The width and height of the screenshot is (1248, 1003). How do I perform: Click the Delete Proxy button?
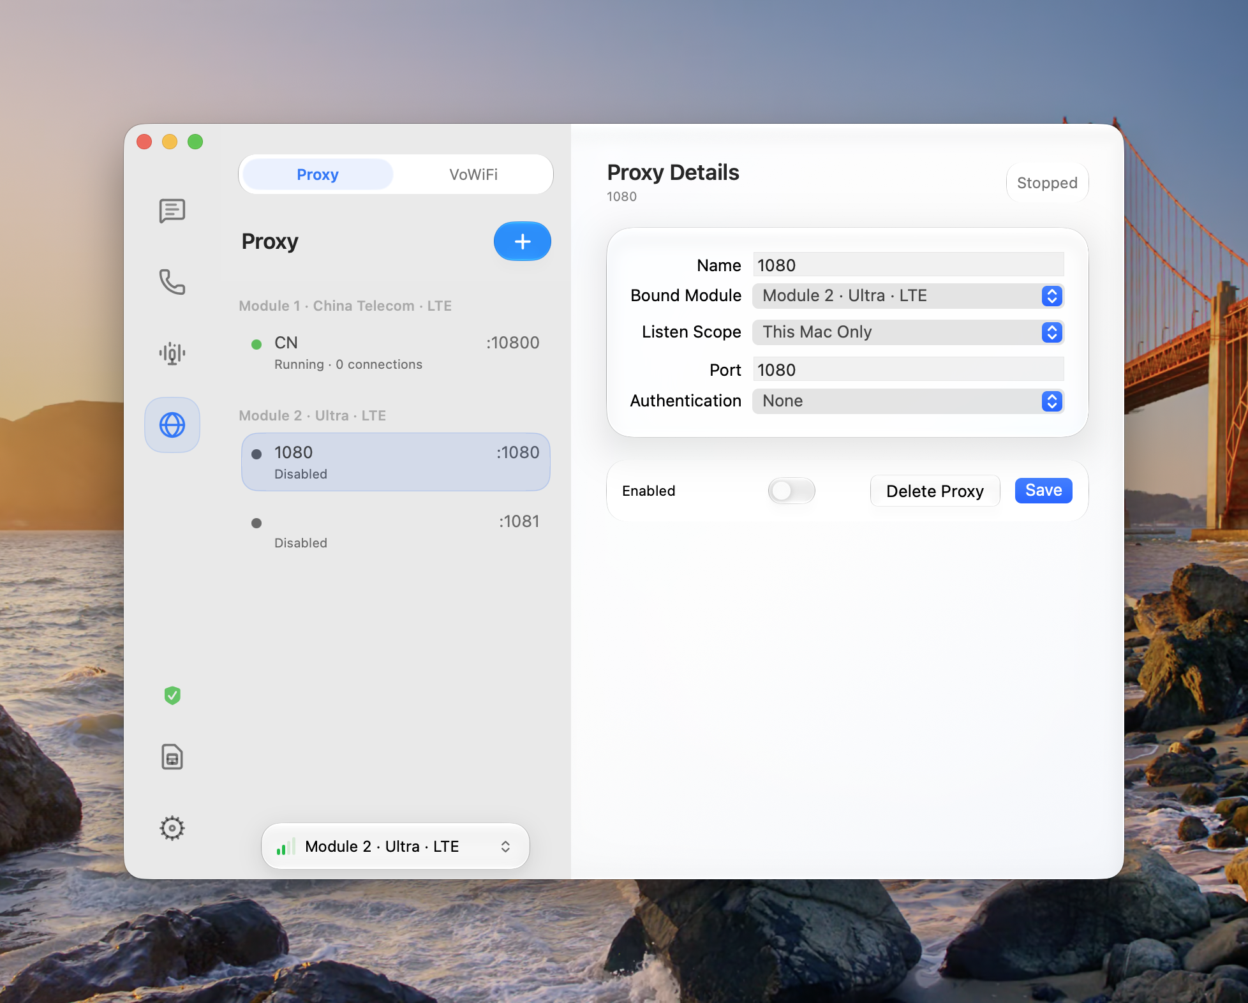tap(935, 491)
